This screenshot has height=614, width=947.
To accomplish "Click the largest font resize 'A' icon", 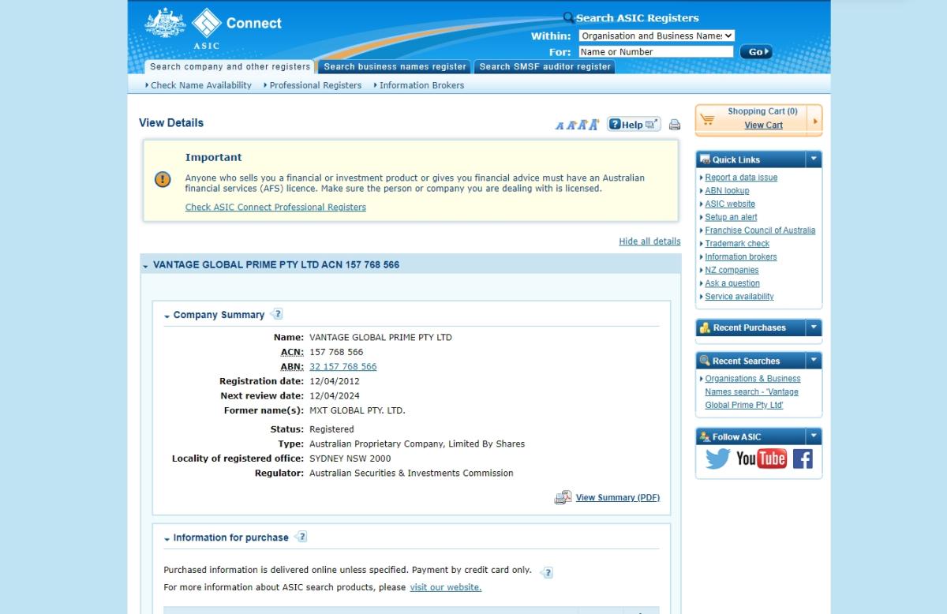I will click(594, 123).
